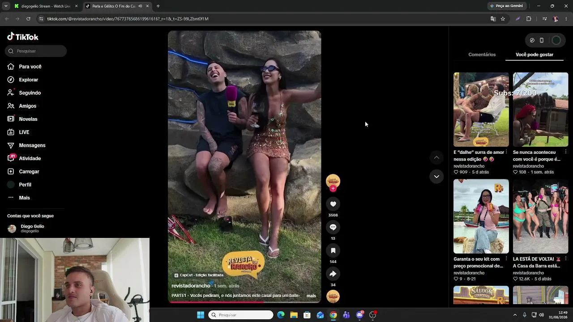Viewport: 573px width, 322px height.
Task: Open the 'E dalhe surra de amor' video thumbnail
Action: [x=481, y=110]
